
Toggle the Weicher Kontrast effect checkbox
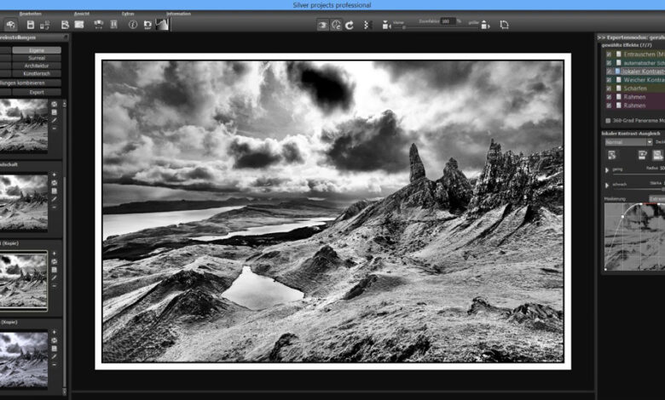point(609,80)
